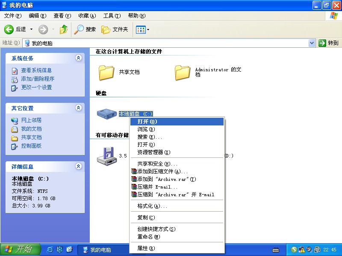
Task: Choose 格式化(A)... in context menu
Action: click(177, 206)
